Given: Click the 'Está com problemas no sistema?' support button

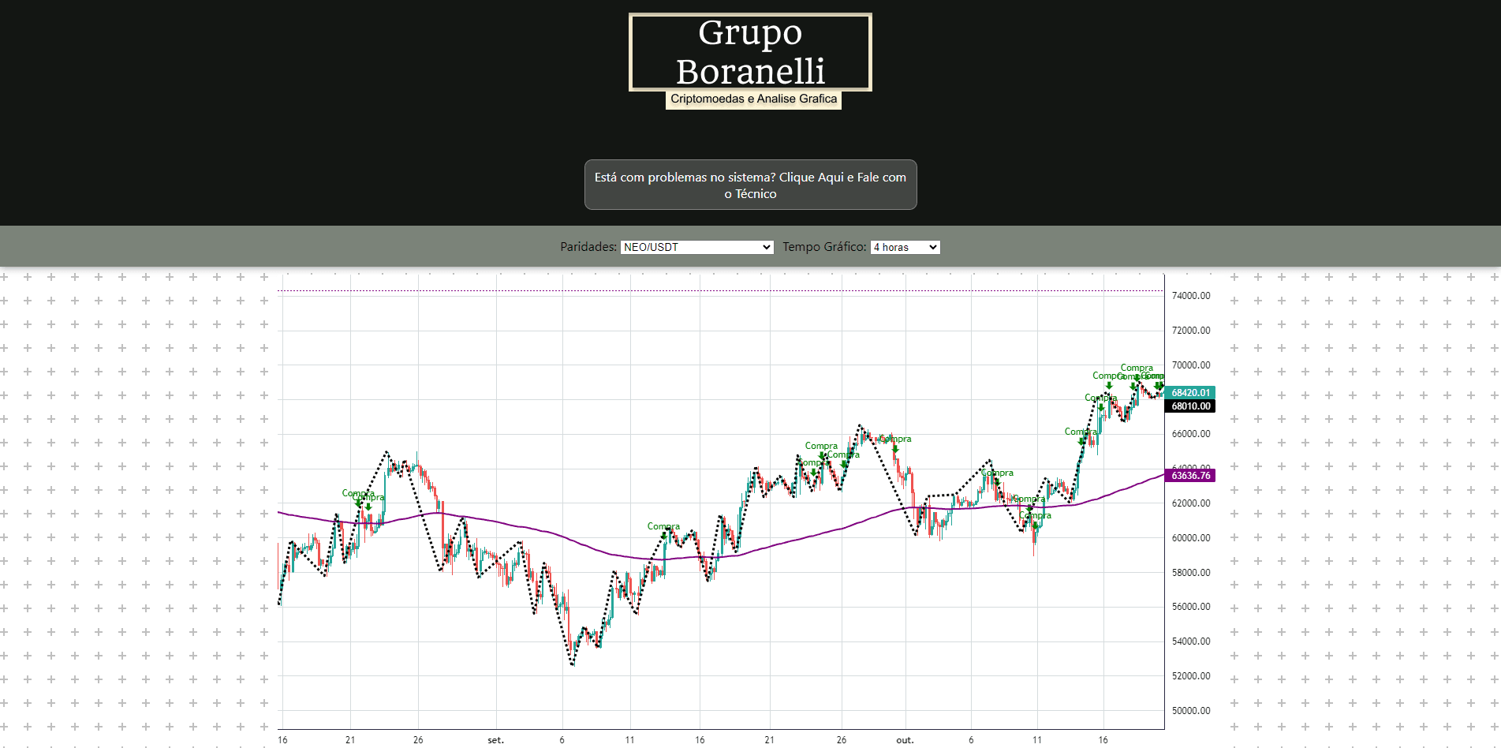Looking at the screenshot, I should coord(750,185).
